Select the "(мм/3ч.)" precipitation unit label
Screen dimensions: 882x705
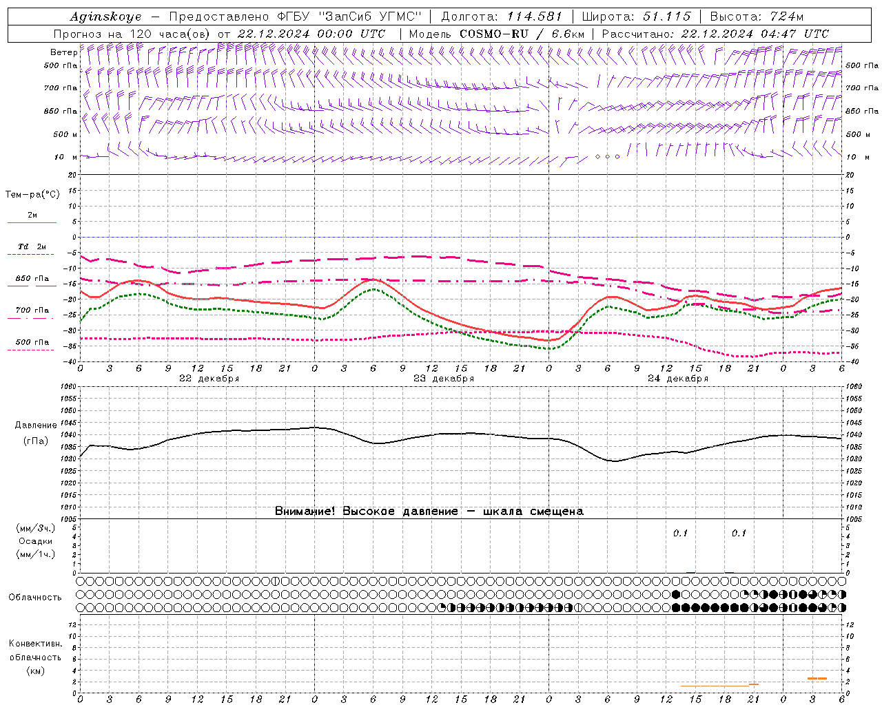point(36,528)
